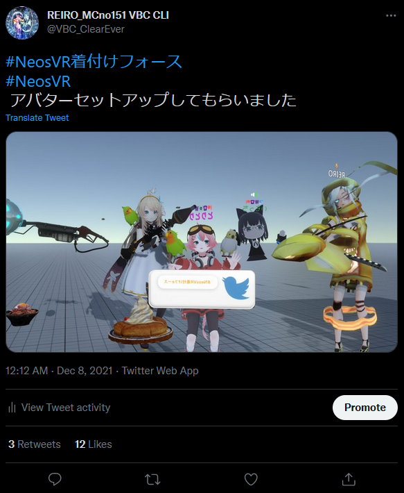Image resolution: width=404 pixels, height=493 pixels.
Task: Click View Tweet activity text
Action: click(66, 408)
